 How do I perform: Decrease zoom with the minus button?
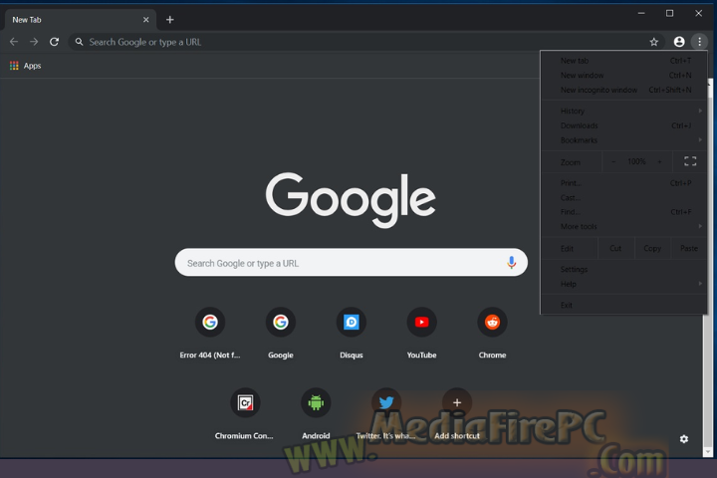(613, 161)
